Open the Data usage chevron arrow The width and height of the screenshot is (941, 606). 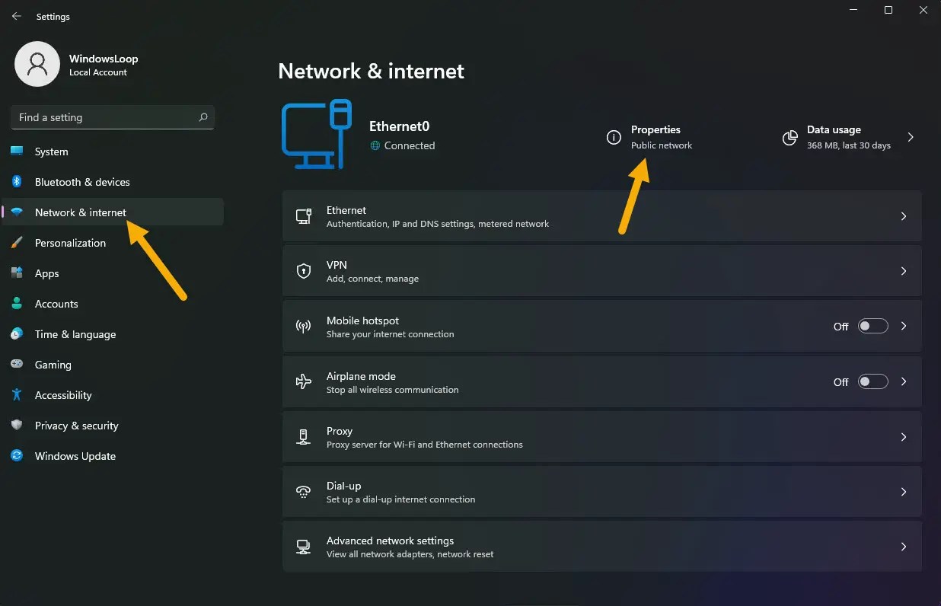coord(911,137)
